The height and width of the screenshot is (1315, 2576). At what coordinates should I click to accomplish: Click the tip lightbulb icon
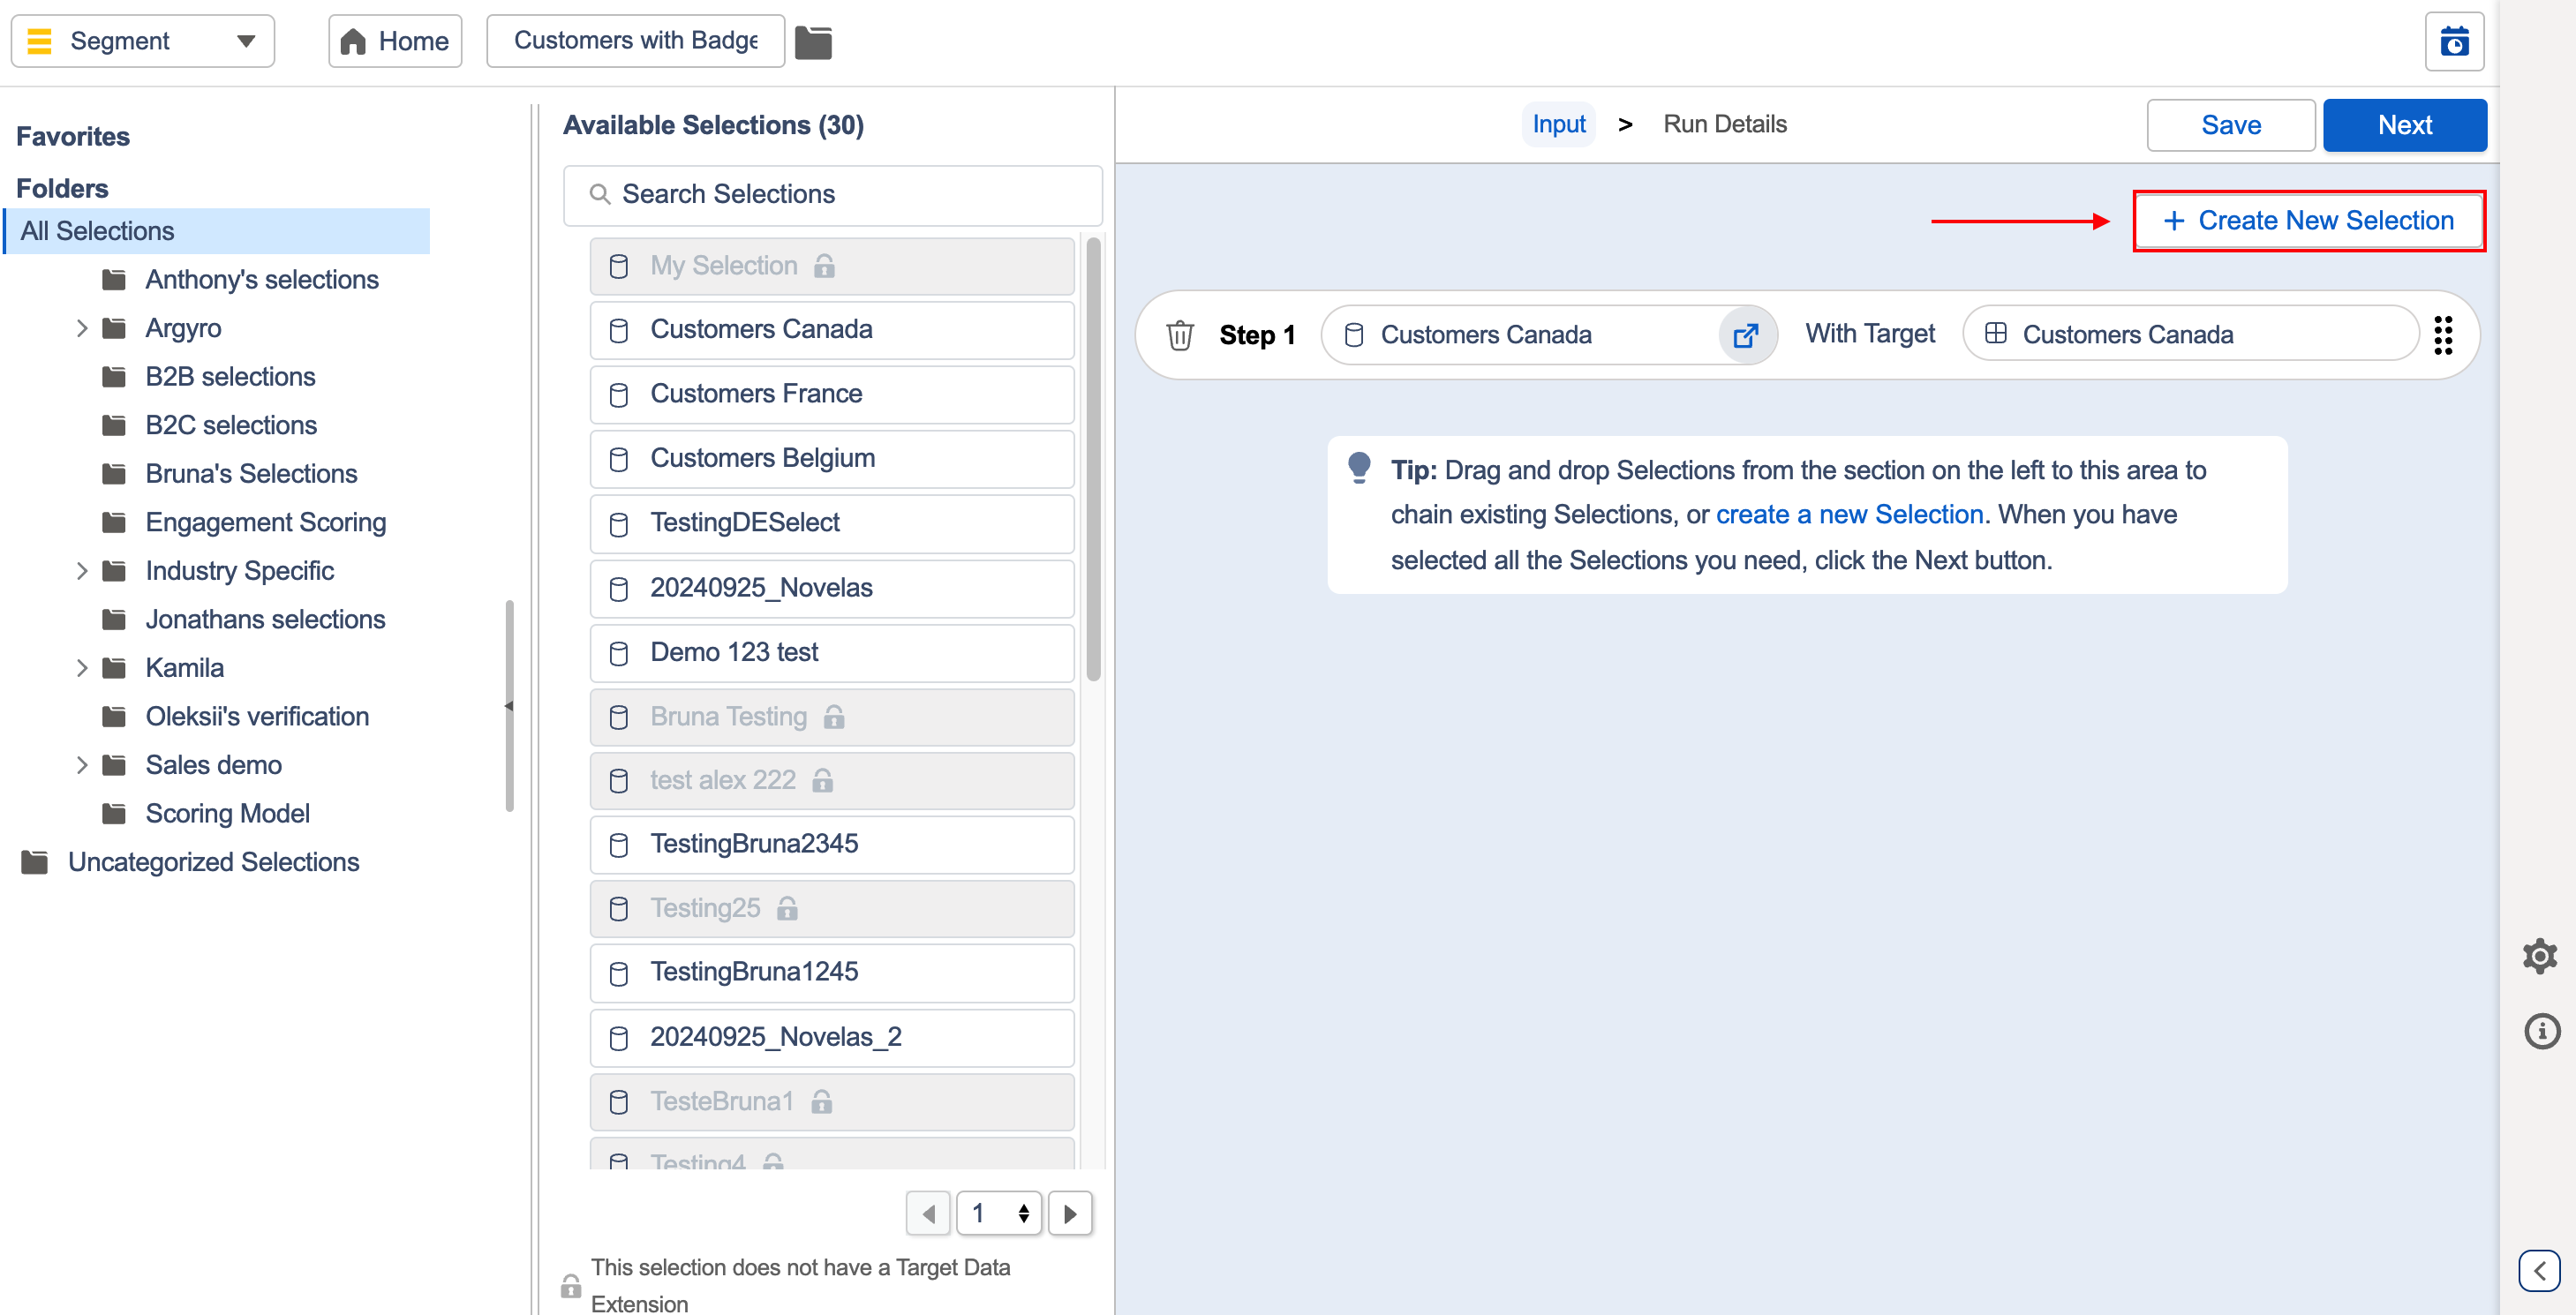point(1359,468)
